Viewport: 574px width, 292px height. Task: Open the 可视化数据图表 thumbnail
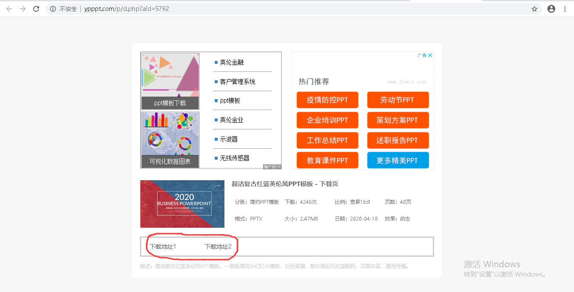(170, 140)
